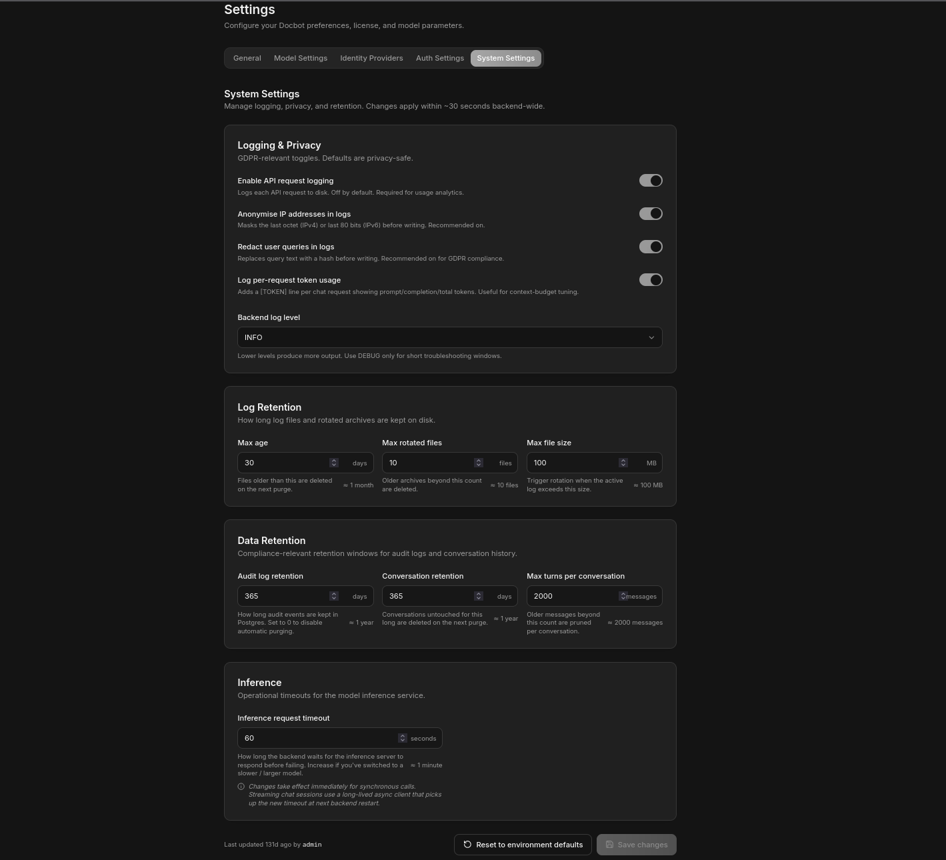Click the floppy disk icon in Save changes
The height and width of the screenshot is (860, 946).
click(609, 845)
